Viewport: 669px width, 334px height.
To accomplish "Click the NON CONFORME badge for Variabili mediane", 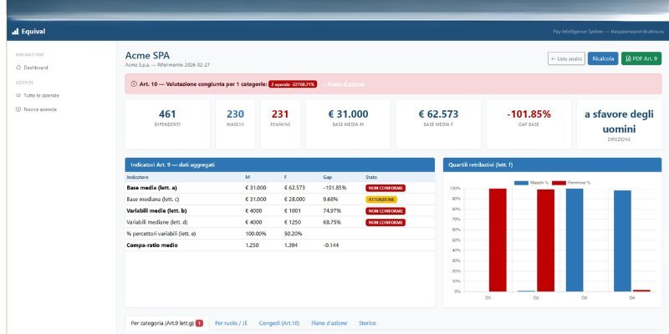I will [x=386, y=222].
